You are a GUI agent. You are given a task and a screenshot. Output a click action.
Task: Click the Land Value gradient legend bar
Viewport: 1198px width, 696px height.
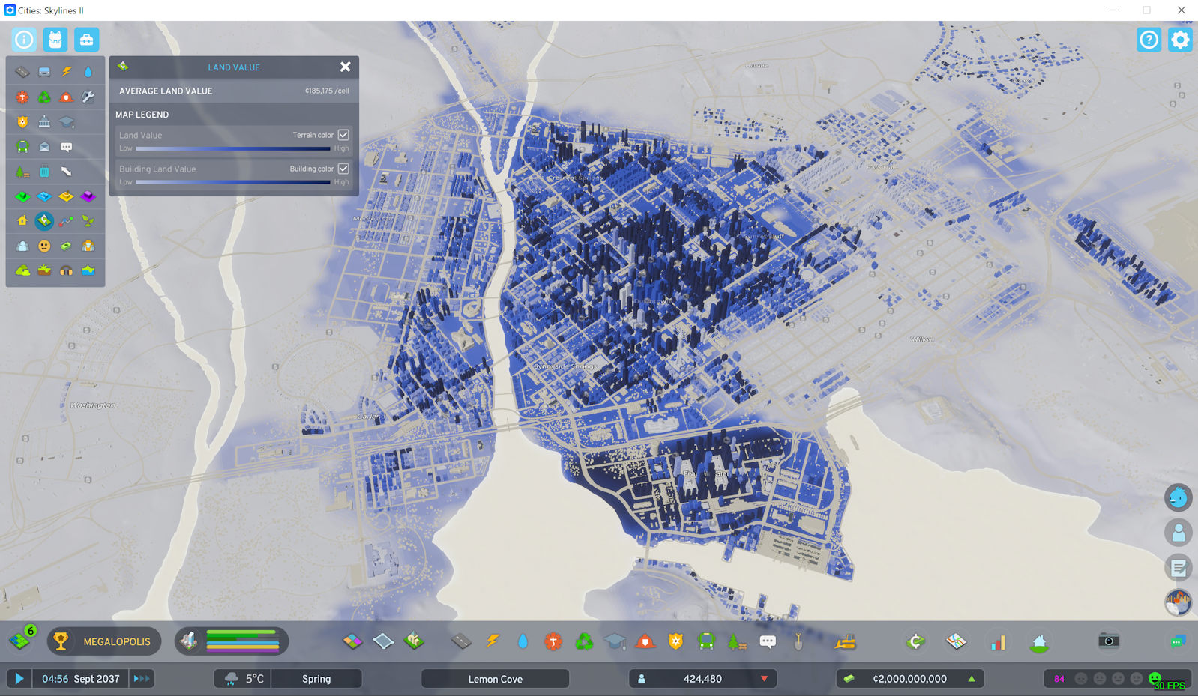233,148
